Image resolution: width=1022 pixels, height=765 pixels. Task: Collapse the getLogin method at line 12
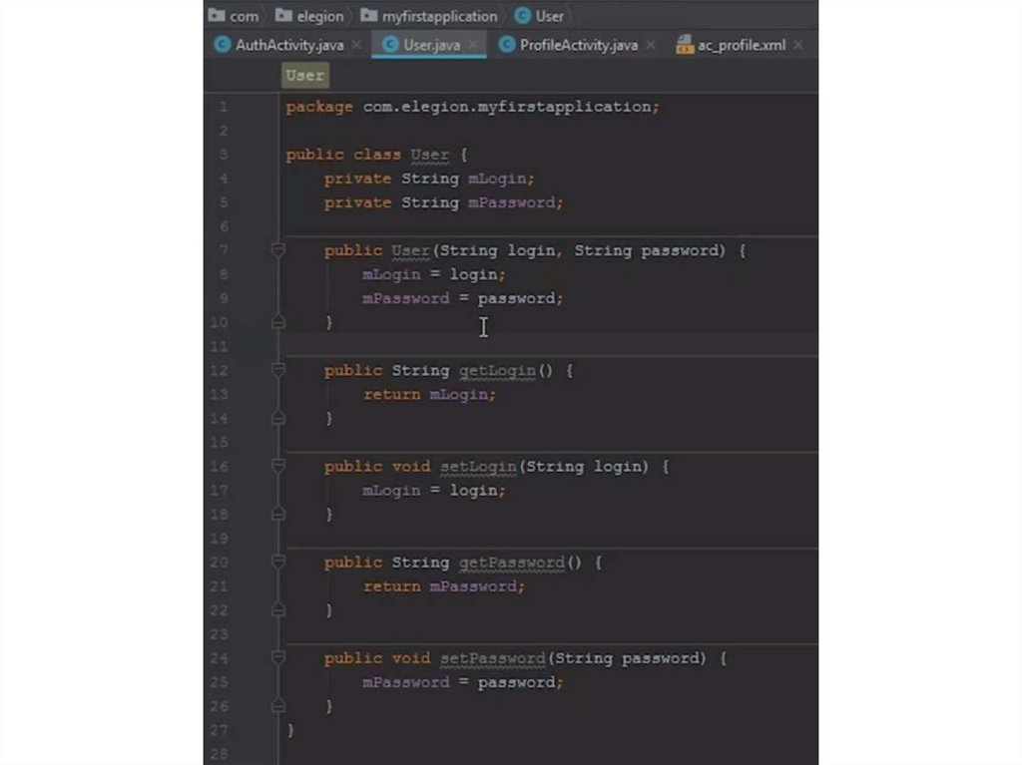[x=278, y=370]
